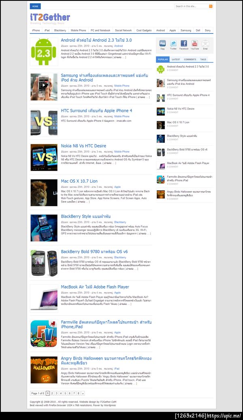This screenshot has height=420, width=243.
Task: Open MacBook Air thumbnail in main list
Action: point(44,298)
